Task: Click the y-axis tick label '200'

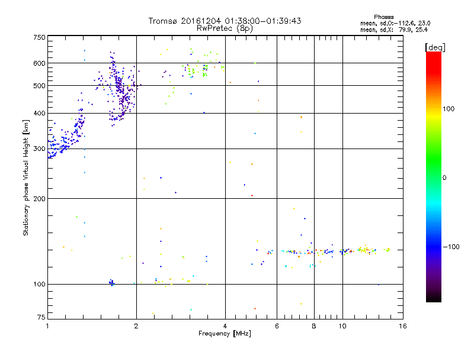Action: click(x=39, y=199)
